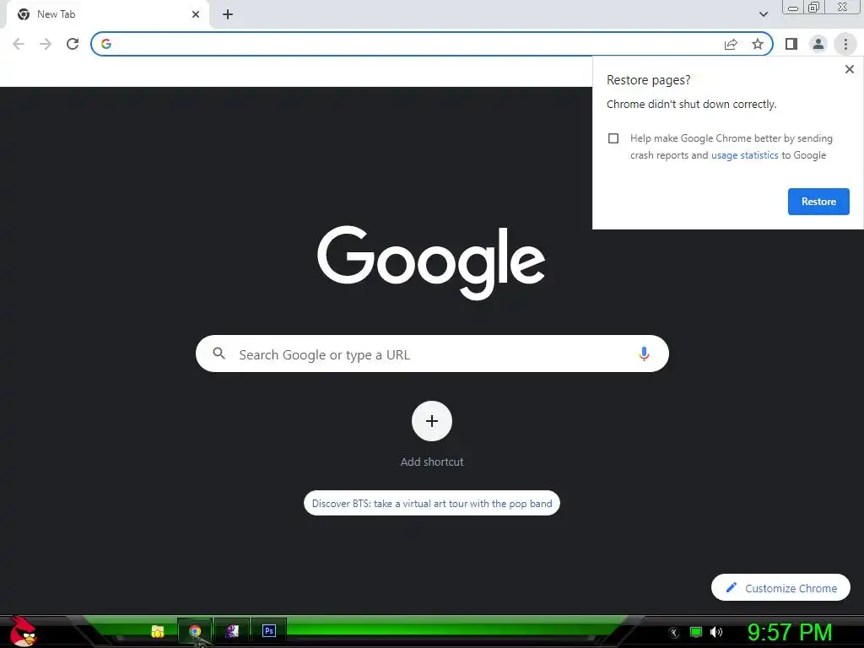The image size is (864, 648).
Task: Close the New Tab tab
Action: (x=196, y=14)
